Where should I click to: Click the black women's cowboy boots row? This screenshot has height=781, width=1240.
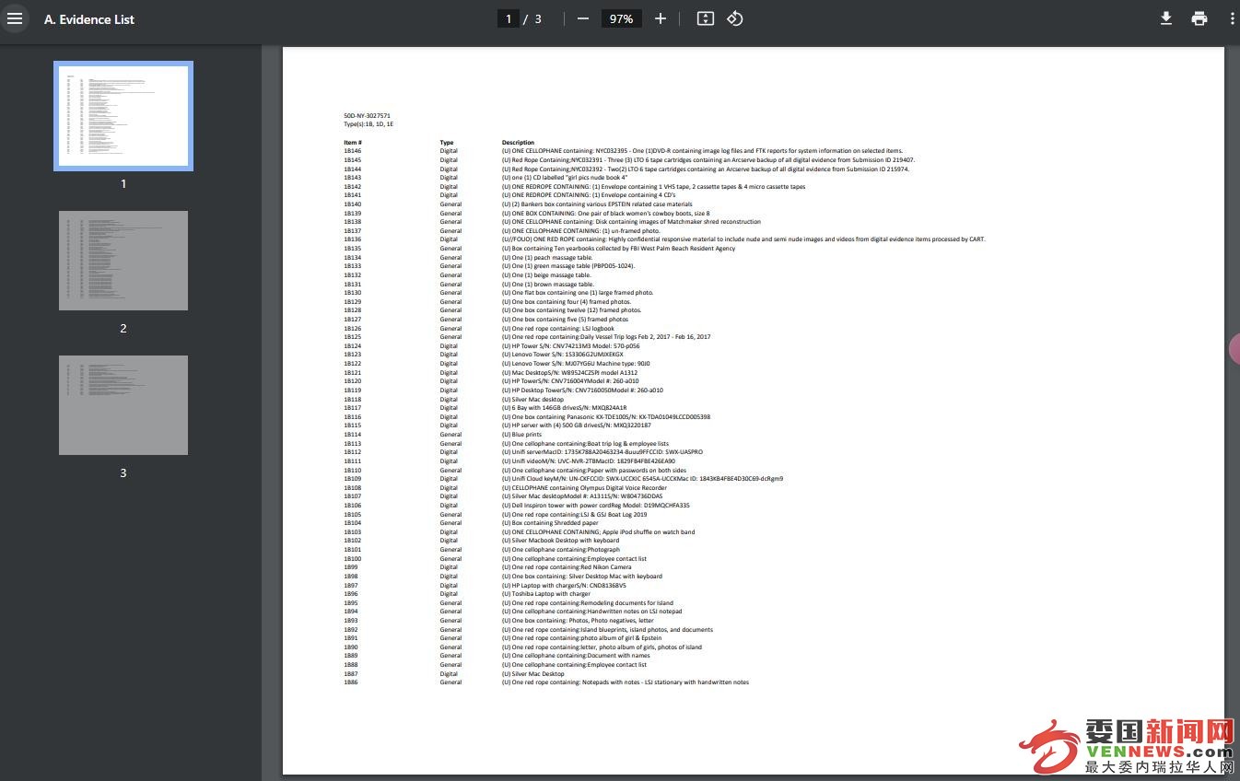[x=605, y=213]
